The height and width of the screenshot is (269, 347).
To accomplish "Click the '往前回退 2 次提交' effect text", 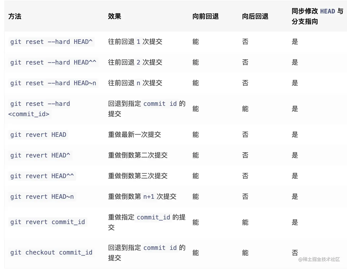I will 135,62.
